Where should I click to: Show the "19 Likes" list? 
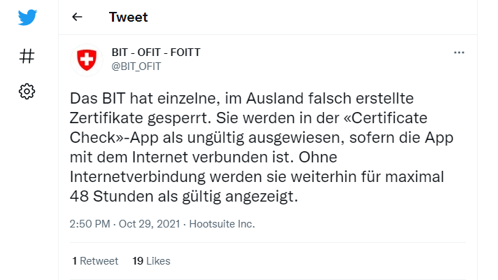(x=151, y=261)
